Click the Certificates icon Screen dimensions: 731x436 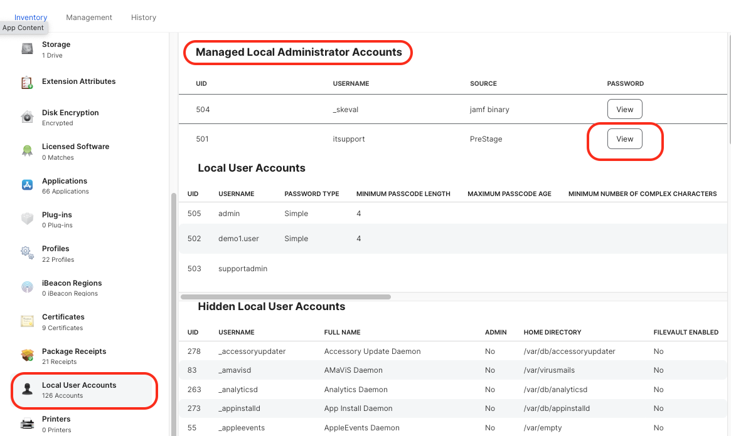pos(27,321)
